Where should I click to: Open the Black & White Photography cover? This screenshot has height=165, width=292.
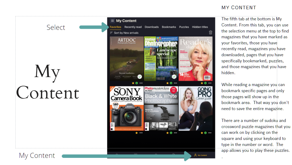click(x=161, y=108)
